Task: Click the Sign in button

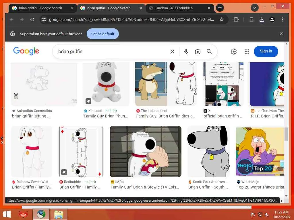Action: coord(266,51)
